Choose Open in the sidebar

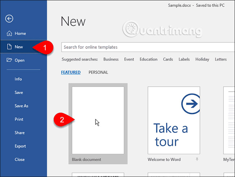coord(20,60)
